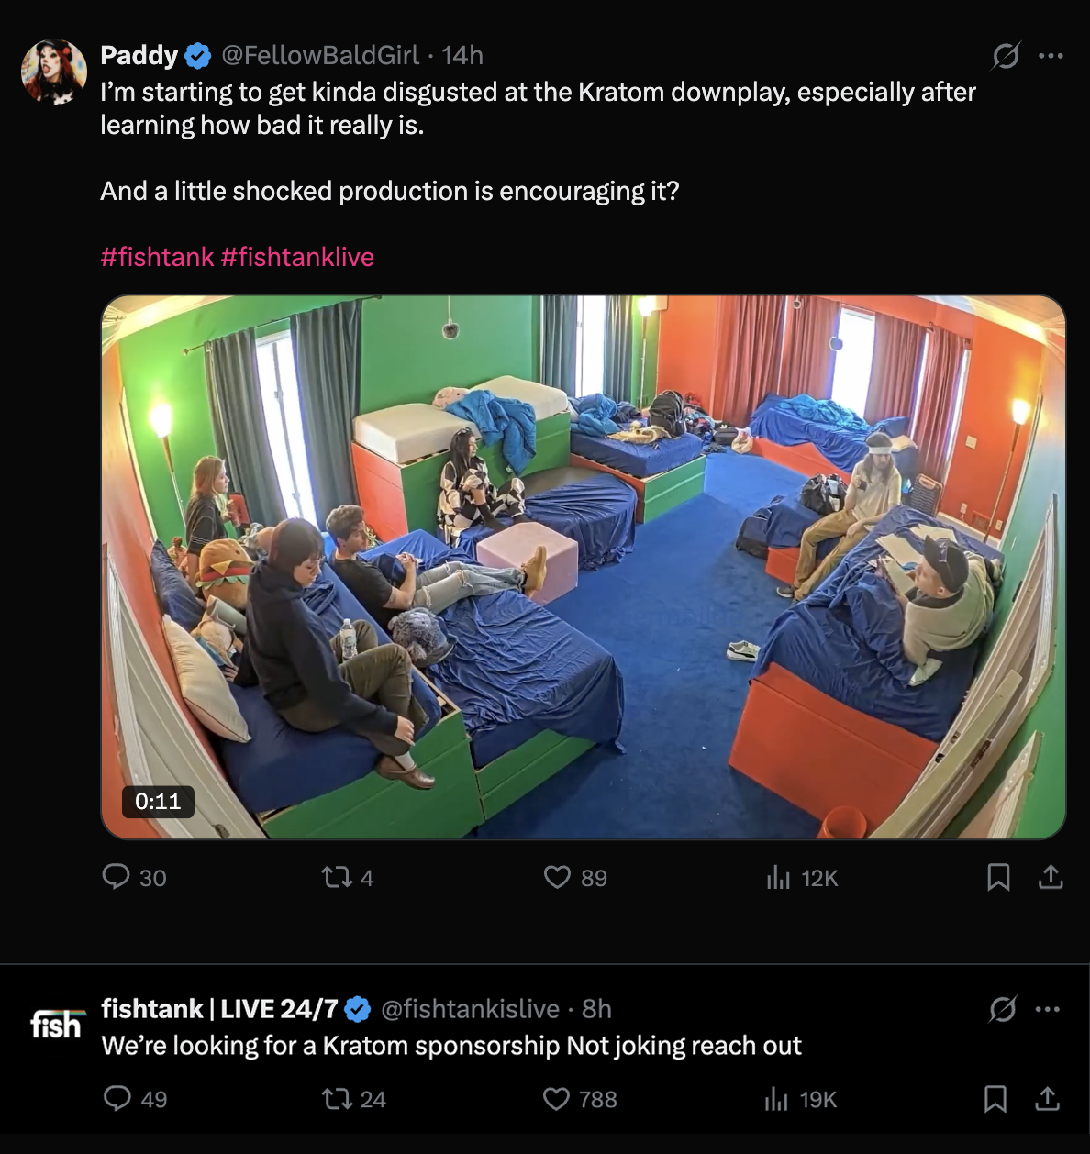The image size is (1090, 1154).
Task: Click Grok icon on Paddy's tweet
Action: tap(1006, 56)
